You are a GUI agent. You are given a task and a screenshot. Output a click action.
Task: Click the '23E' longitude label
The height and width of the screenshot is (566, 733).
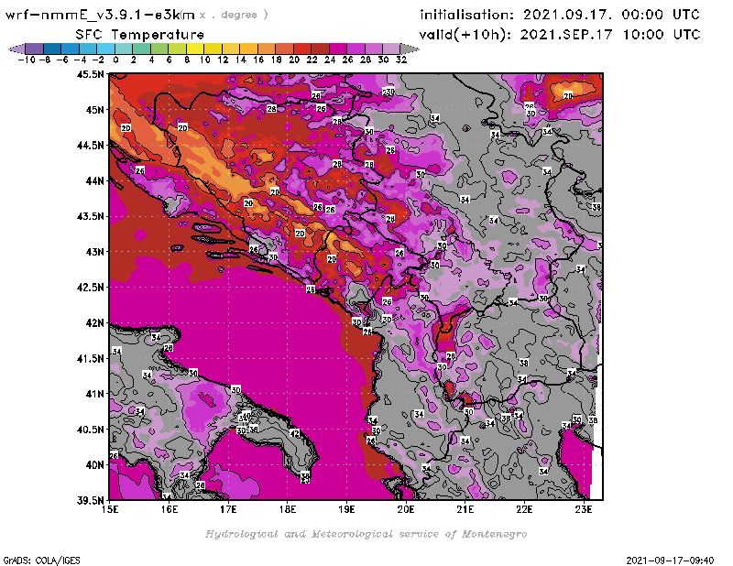(584, 509)
